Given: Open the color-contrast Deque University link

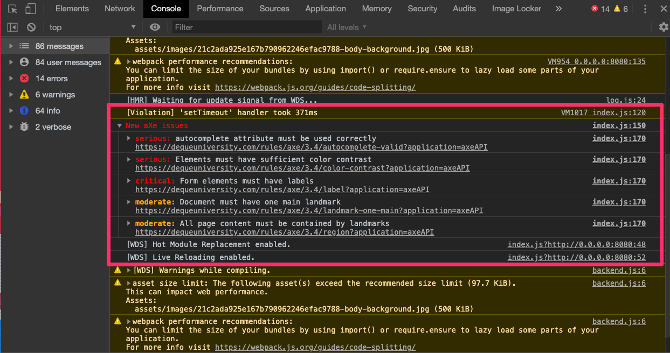Looking at the screenshot, I should pyautogui.click(x=302, y=168).
